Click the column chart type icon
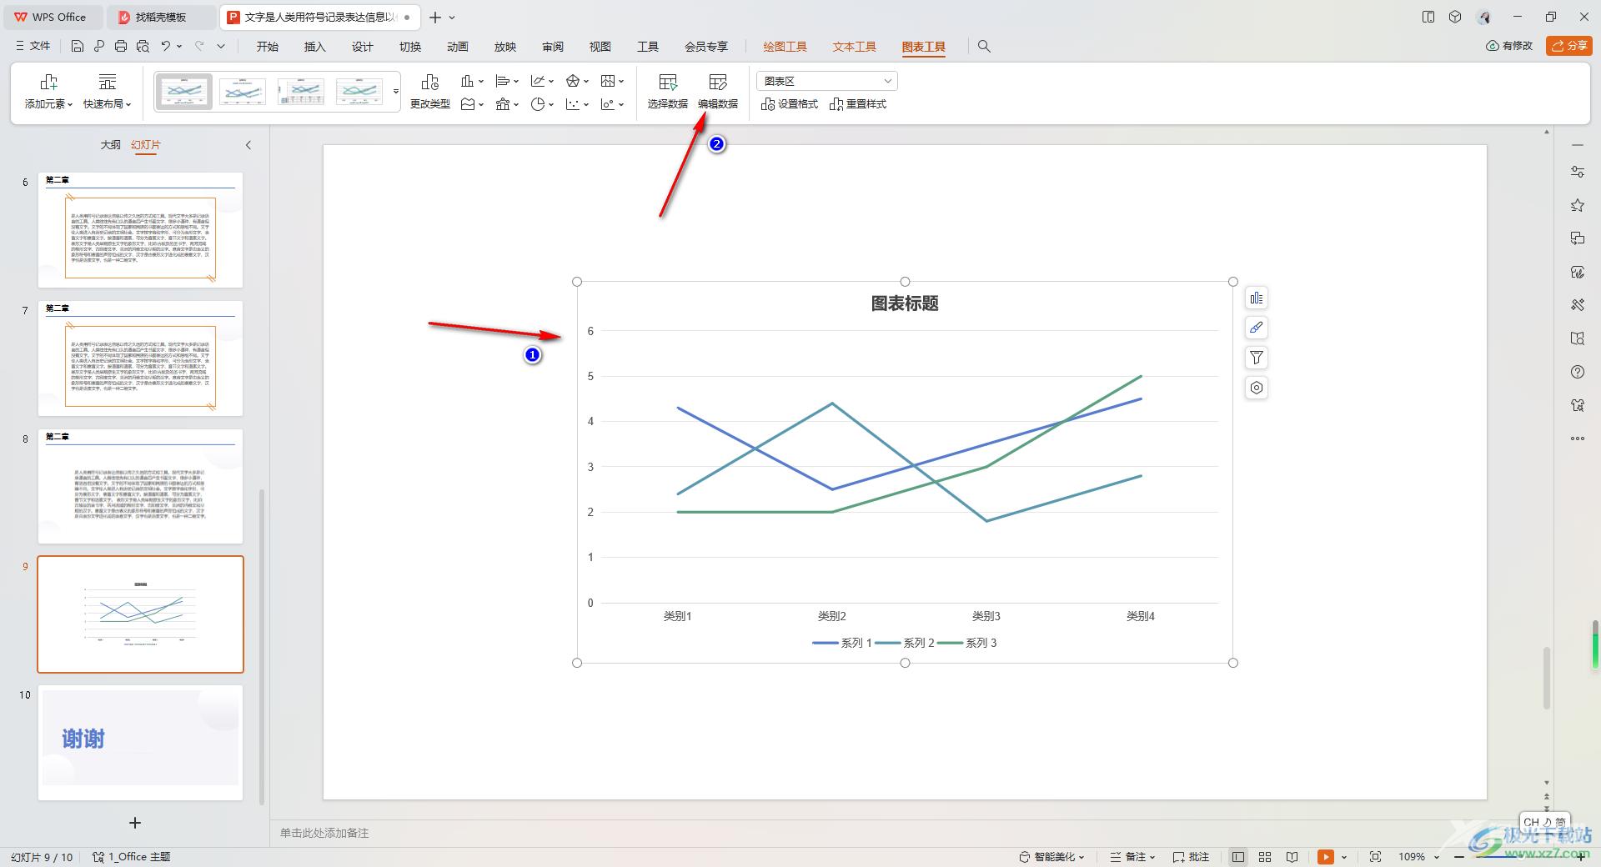The image size is (1601, 867). pyautogui.click(x=468, y=81)
